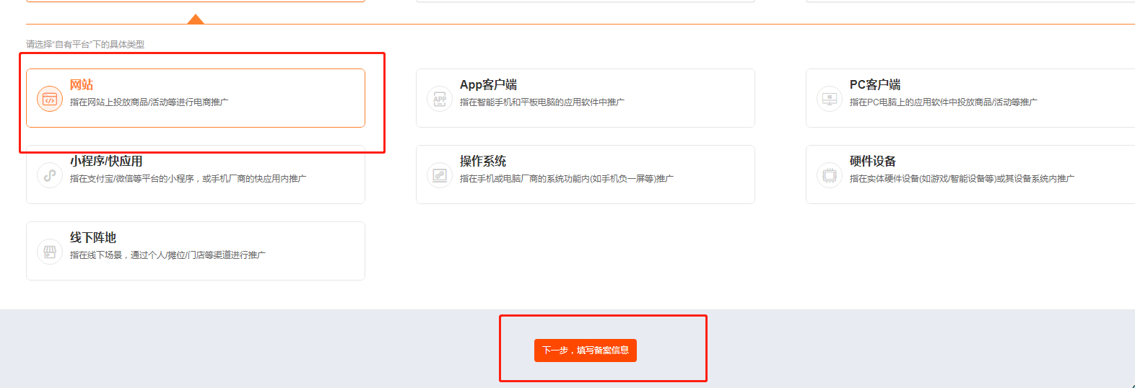Click the 硬件设备 chip icon
Viewport: 1135px width, 388px height.
click(830, 175)
